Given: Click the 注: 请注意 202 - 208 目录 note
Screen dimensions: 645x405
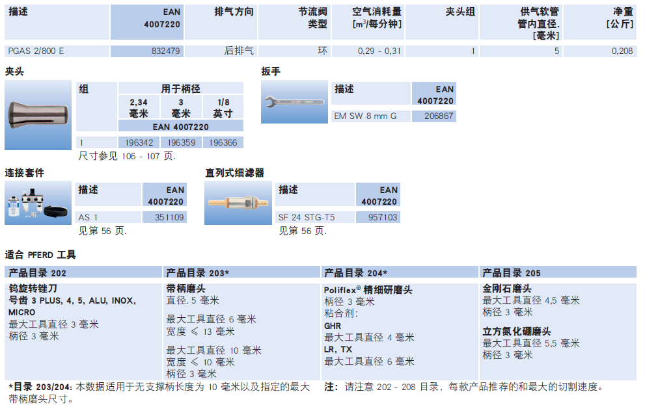Looking at the screenshot, I should tap(464, 387).
